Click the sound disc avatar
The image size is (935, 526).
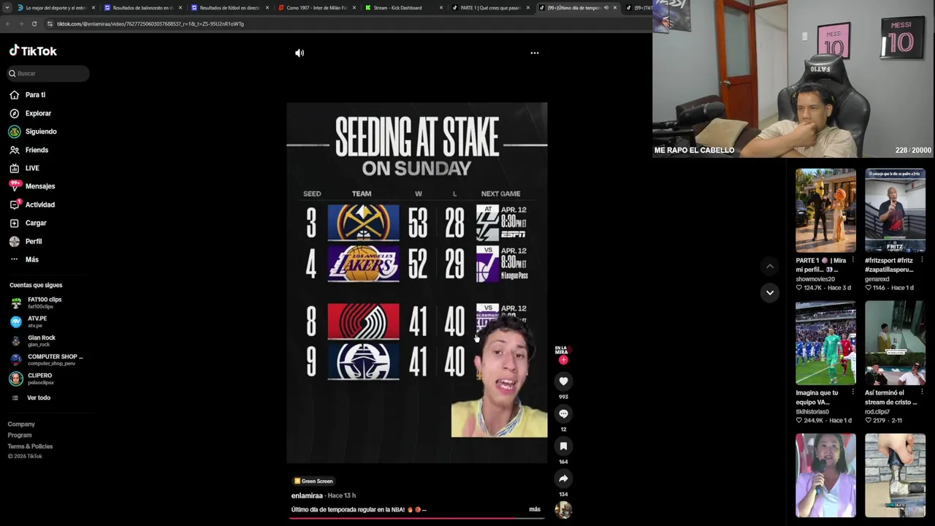tap(563, 510)
